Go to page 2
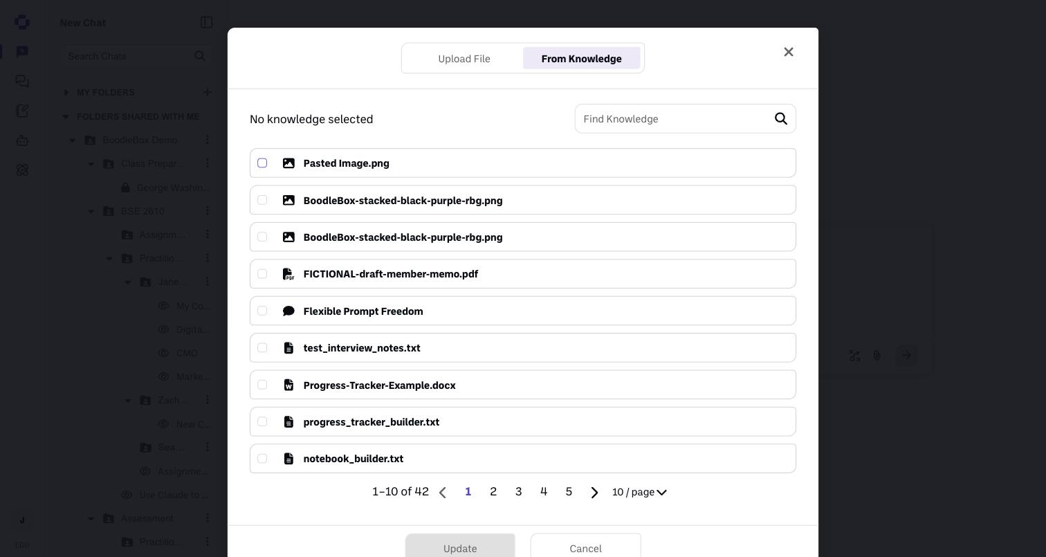 493,492
